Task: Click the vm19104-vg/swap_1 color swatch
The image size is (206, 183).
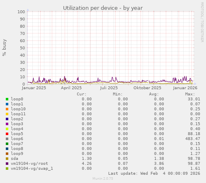Action: tap(7, 169)
